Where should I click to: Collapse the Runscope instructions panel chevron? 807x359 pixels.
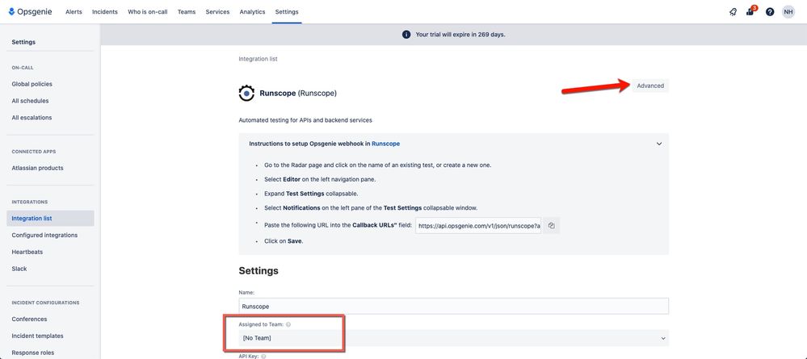coord(659,144)
